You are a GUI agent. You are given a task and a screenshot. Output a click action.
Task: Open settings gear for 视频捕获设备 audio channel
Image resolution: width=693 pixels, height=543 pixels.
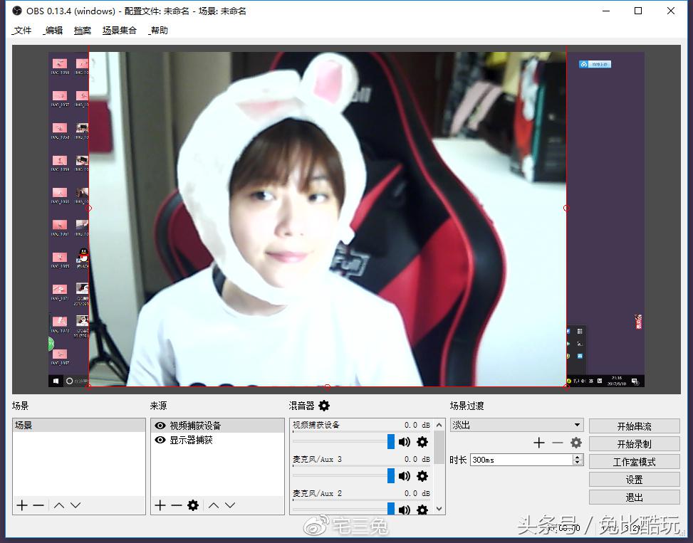[x=422, y=442]
